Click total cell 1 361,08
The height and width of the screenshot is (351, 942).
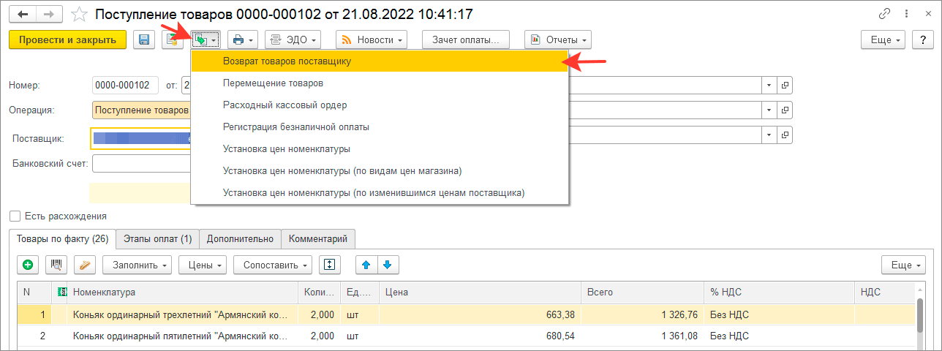point(641,337)
